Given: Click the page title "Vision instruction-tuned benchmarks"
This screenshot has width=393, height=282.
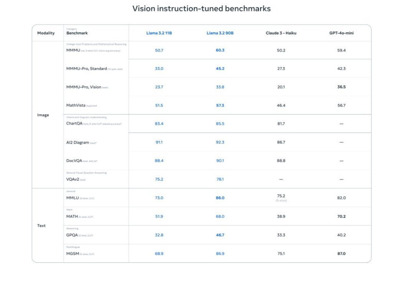Looking at the screenshot, I should [201, 8].
